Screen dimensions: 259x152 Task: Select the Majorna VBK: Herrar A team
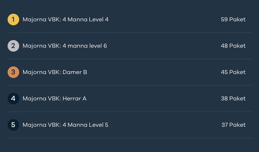(x=55, y=99)
